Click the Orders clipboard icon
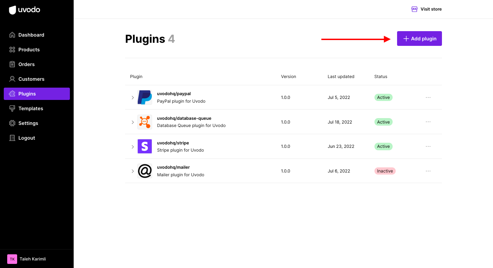The height and width of the screenshot is (268, 493). pyautogui.click(x=12, y=64)
